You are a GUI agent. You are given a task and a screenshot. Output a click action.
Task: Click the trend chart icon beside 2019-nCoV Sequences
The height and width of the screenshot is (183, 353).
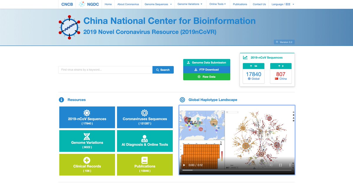[245, 58]
